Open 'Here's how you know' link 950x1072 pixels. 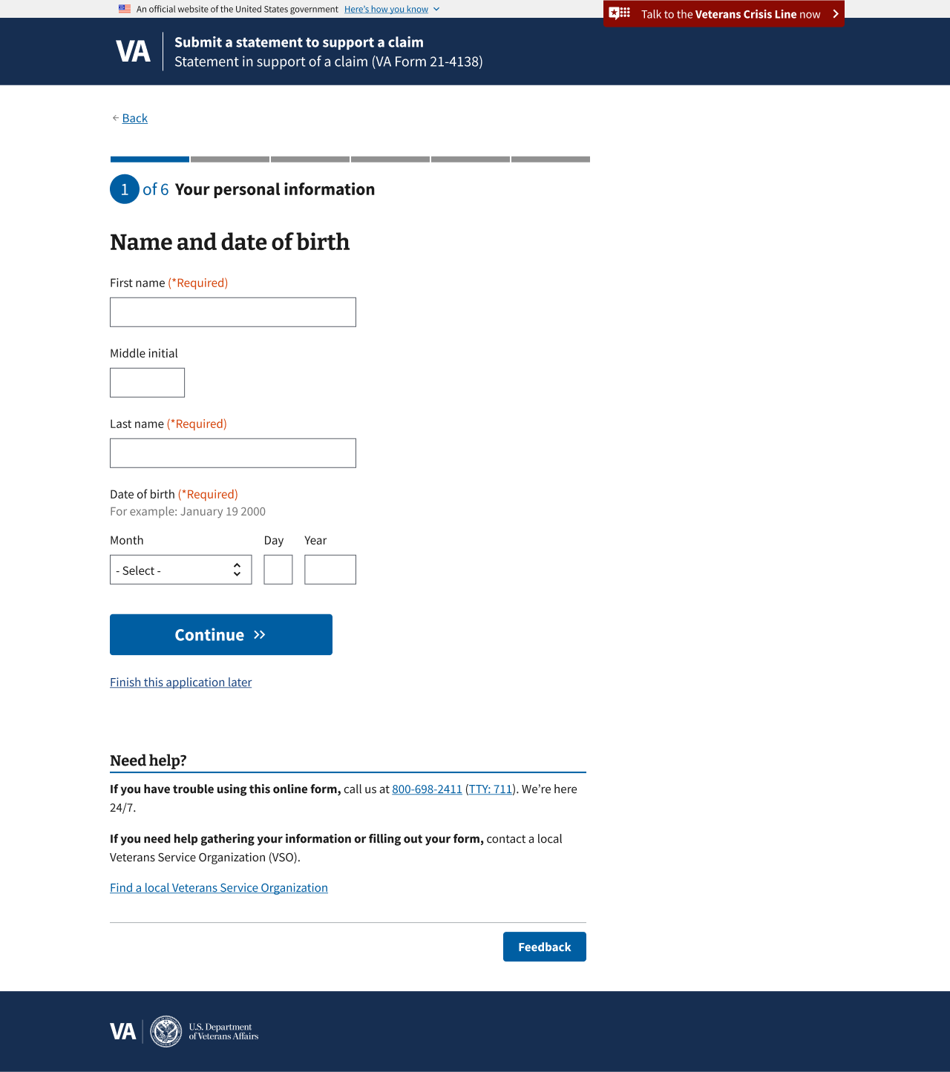(x=386, y=9)
